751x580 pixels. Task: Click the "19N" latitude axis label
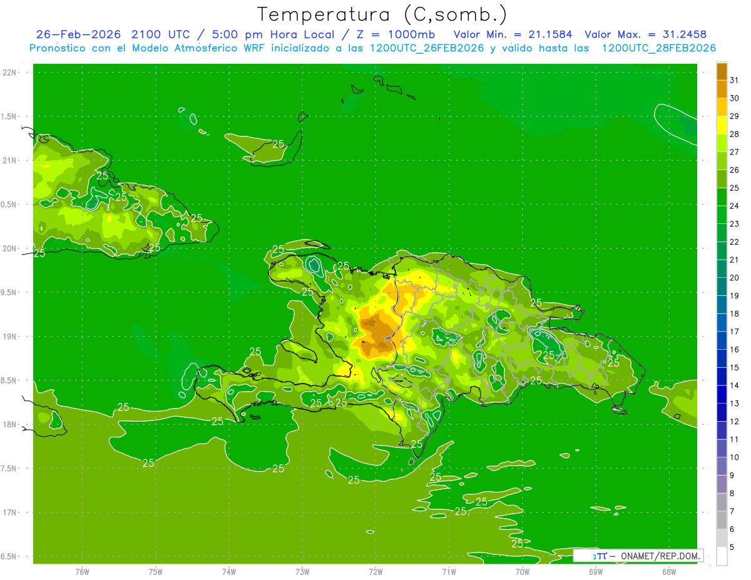coord(10,337)
